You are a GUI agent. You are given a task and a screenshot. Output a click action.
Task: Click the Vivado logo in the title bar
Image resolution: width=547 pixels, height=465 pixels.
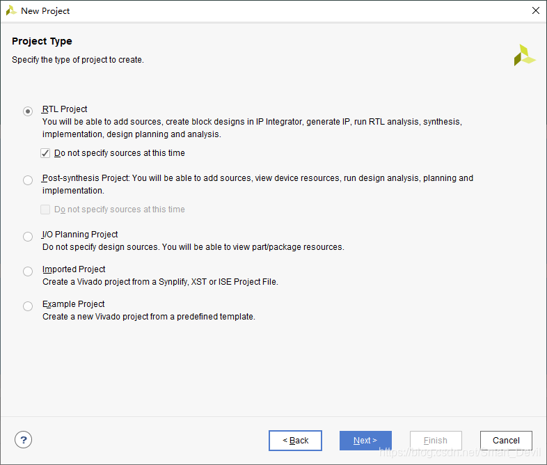[x=11, y=10]
